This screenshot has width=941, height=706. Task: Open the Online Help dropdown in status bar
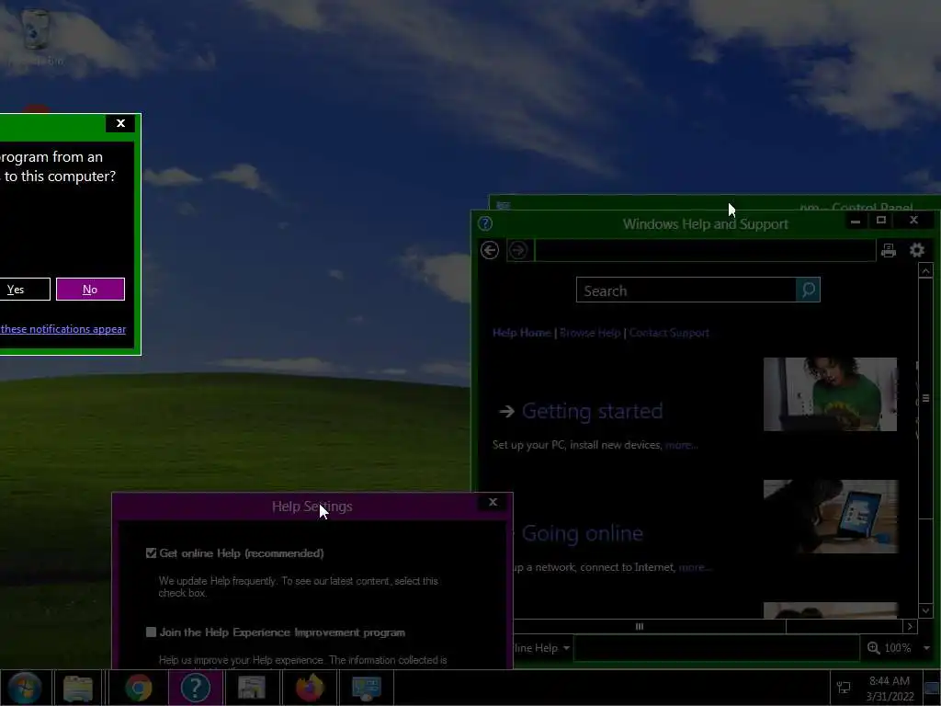click(x=542, y=648)
